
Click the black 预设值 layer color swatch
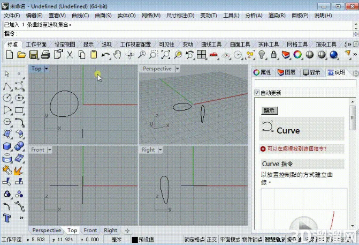(x=135, y=240)
